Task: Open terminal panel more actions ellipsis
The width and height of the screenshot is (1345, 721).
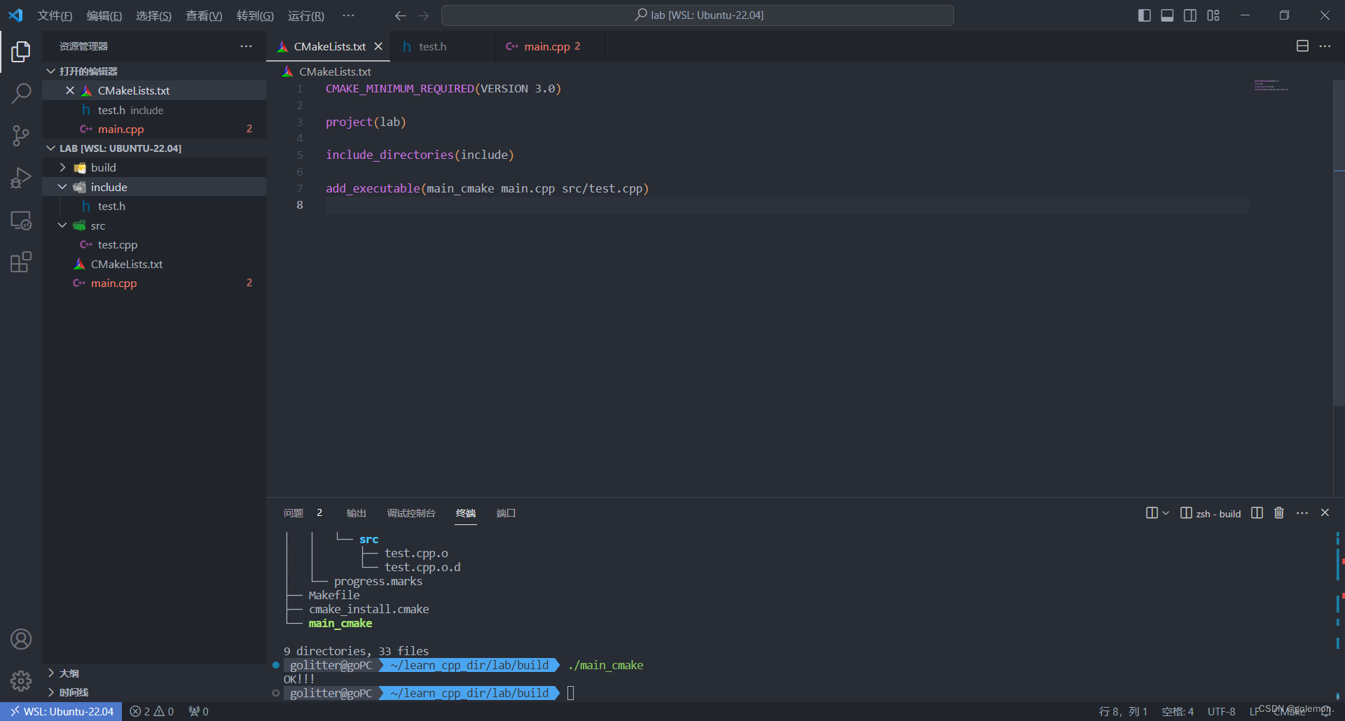Action: [1302, 513]
